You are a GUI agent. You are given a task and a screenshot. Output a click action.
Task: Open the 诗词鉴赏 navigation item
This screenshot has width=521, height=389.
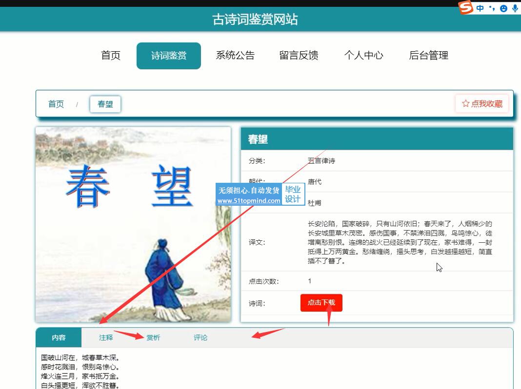169,56
